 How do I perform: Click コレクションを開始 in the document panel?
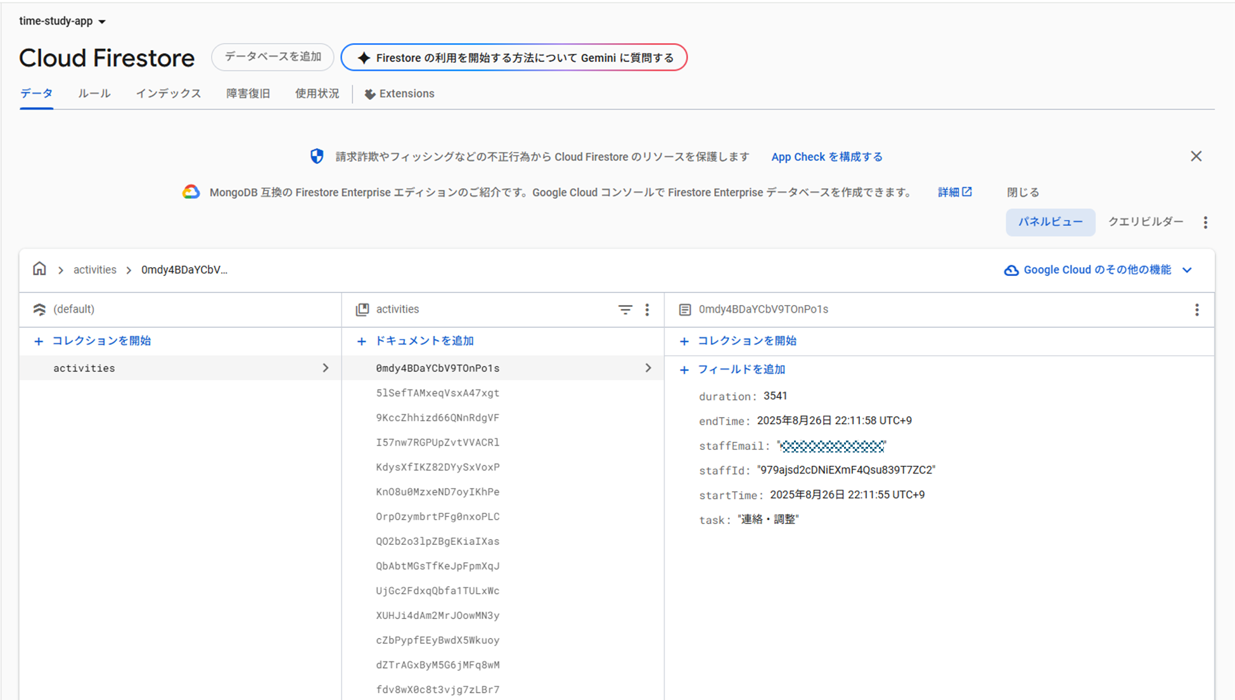[x=738, y=341]
